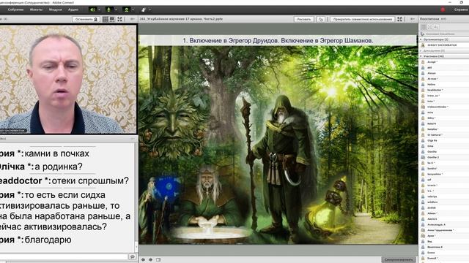469x263 pixels.
Task: Click Прекратить совместное использование button
Action: point(363,19)
